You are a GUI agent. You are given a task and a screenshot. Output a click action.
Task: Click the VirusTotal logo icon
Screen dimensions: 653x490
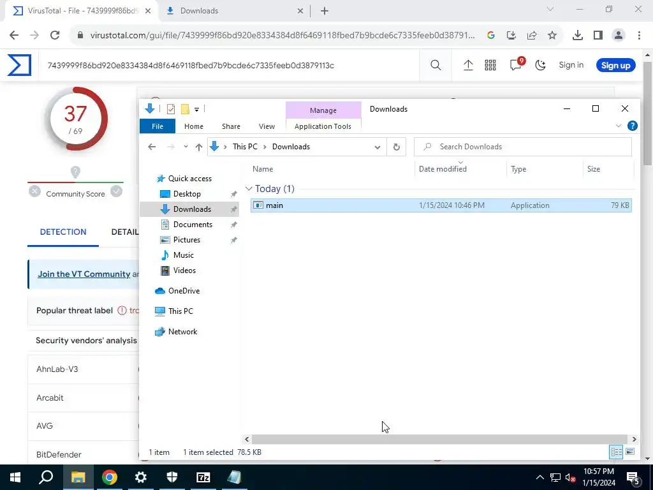pos(19,66)
